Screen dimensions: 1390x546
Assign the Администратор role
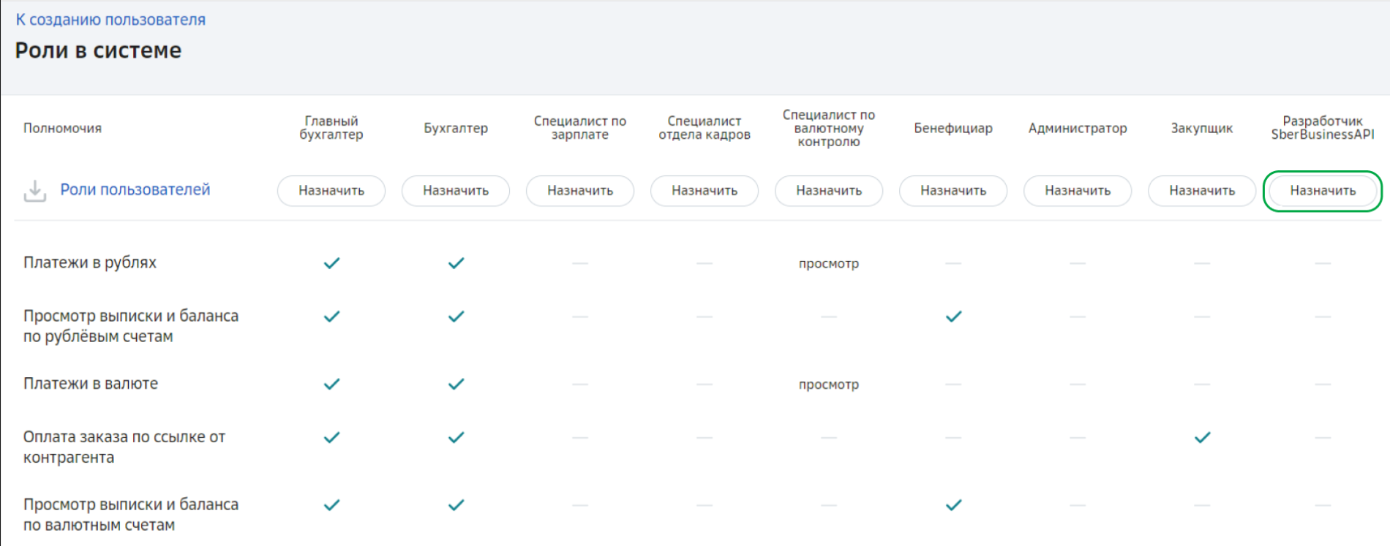1078,191
